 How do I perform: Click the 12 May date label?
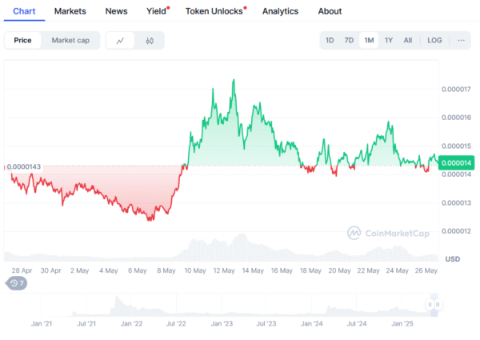click(x=224, y=271)
